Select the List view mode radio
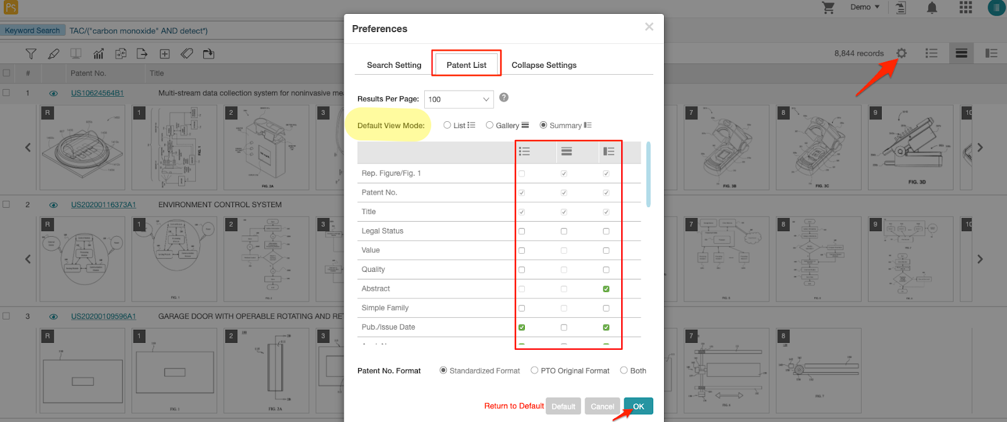The width and height of the screenshot is (1007, 422). point(447,125)
